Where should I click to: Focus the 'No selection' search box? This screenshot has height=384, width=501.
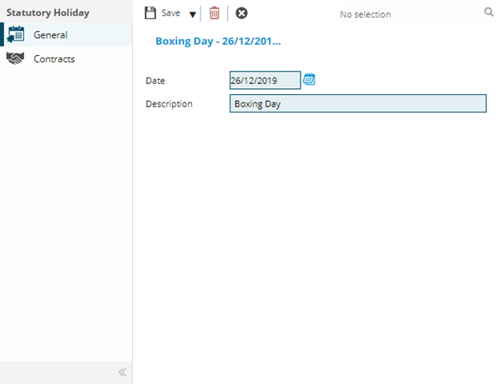point(401,14)
